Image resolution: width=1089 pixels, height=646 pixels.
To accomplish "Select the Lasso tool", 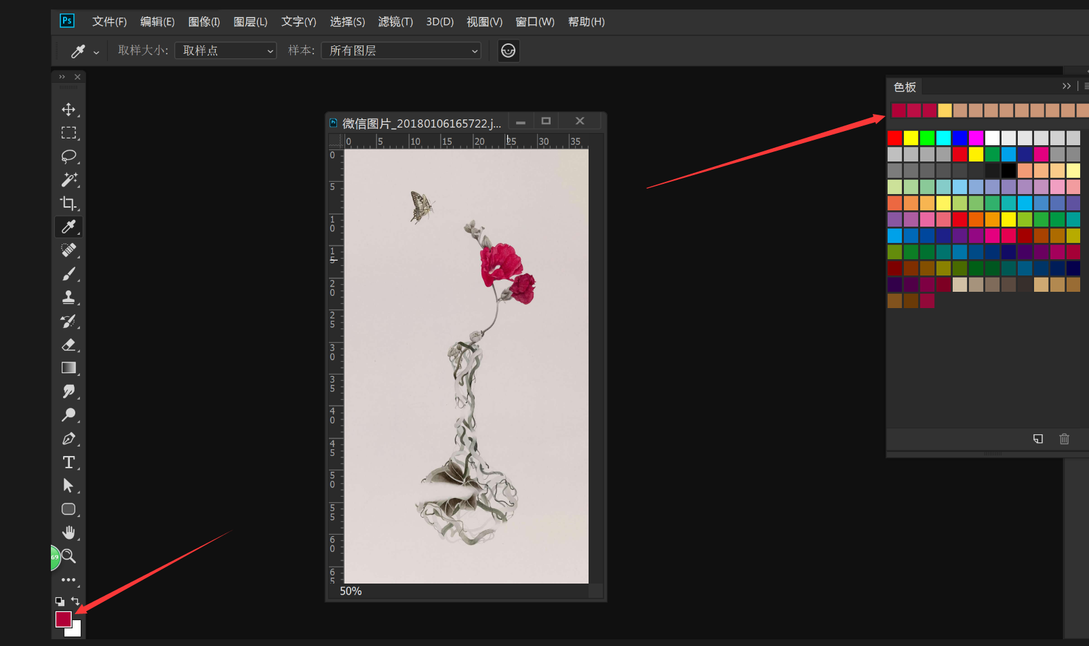I will tap(68, 156).
